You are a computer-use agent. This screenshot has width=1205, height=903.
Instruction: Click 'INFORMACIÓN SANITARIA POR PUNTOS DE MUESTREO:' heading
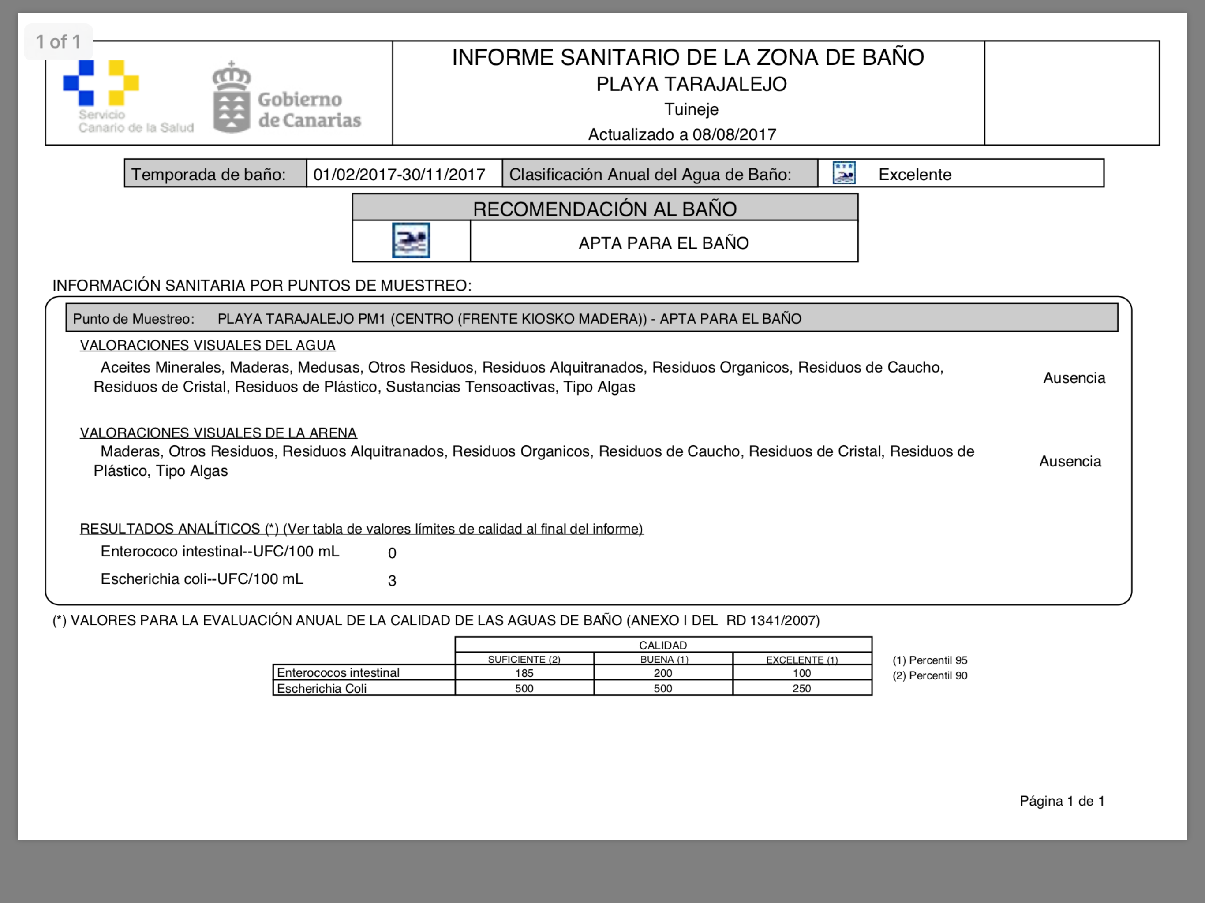coord(262,285)
